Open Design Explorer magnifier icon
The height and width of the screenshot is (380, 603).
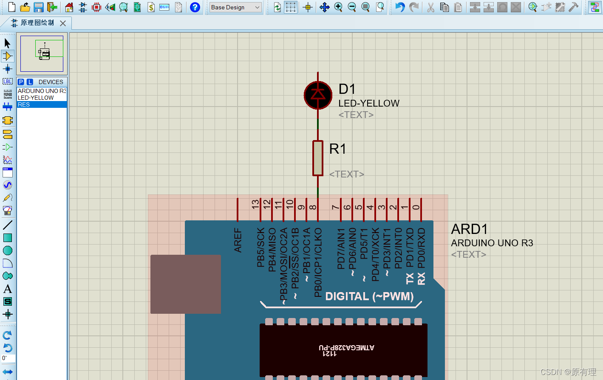click(124, 7)
